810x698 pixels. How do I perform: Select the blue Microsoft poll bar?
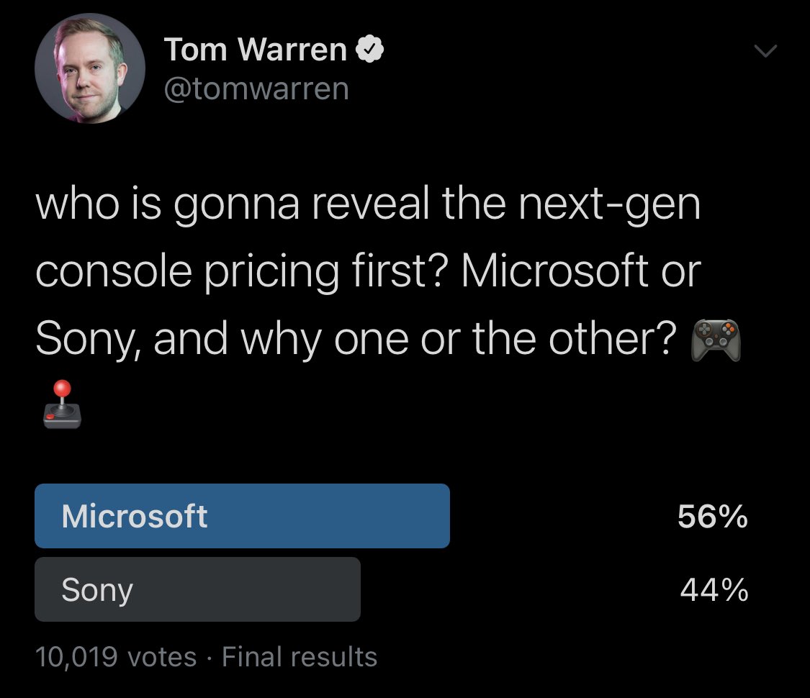tap(242, 516)
